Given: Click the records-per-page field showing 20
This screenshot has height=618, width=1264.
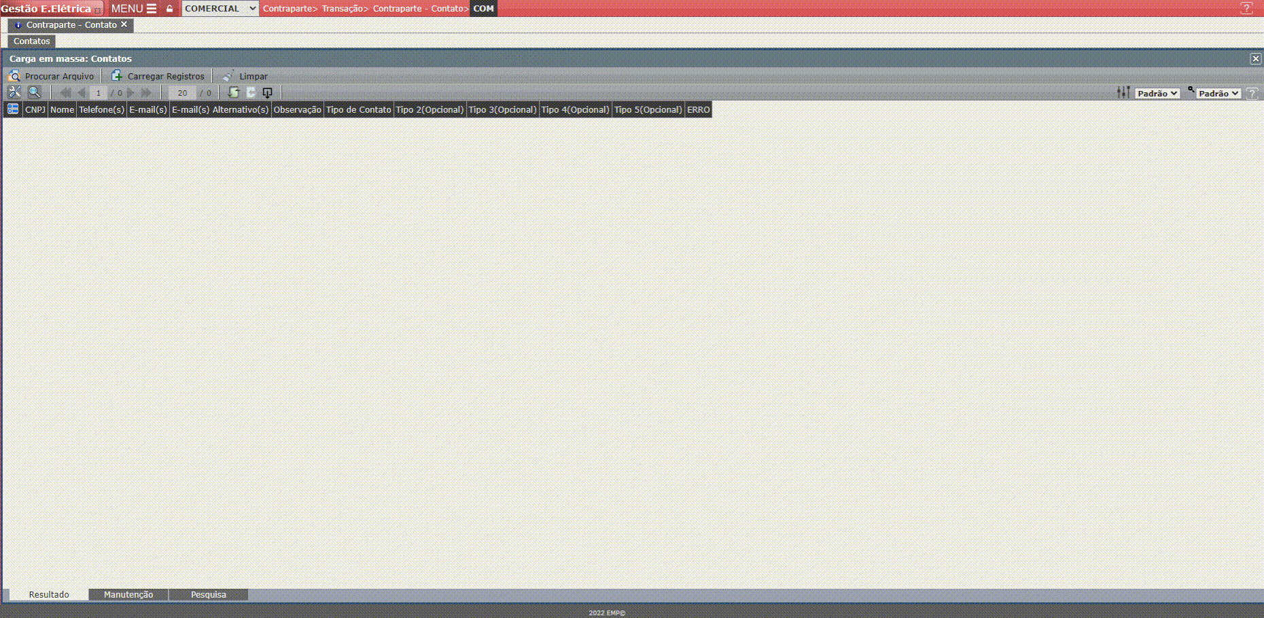Looking at the screenshot, I should point(182,93).
